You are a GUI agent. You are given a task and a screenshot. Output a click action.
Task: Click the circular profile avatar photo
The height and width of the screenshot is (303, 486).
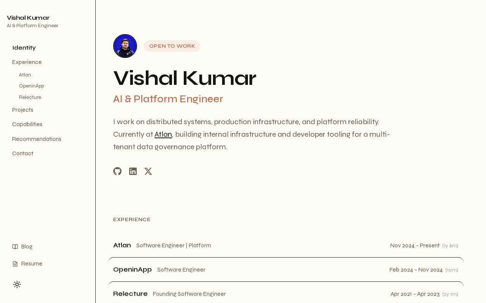125,46
